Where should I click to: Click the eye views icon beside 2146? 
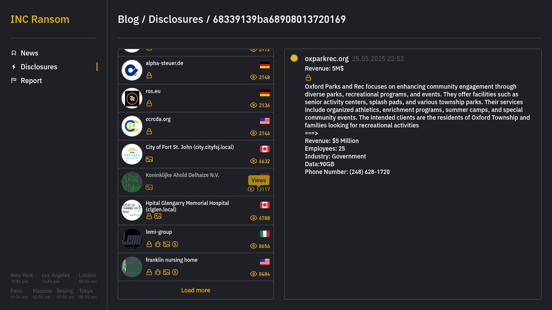coord(254,133)
